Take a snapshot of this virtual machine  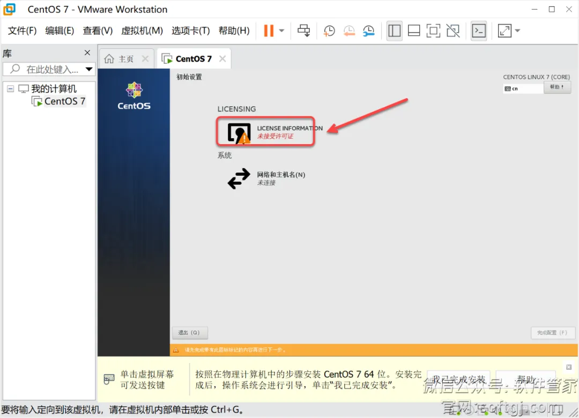click(329, 31)
